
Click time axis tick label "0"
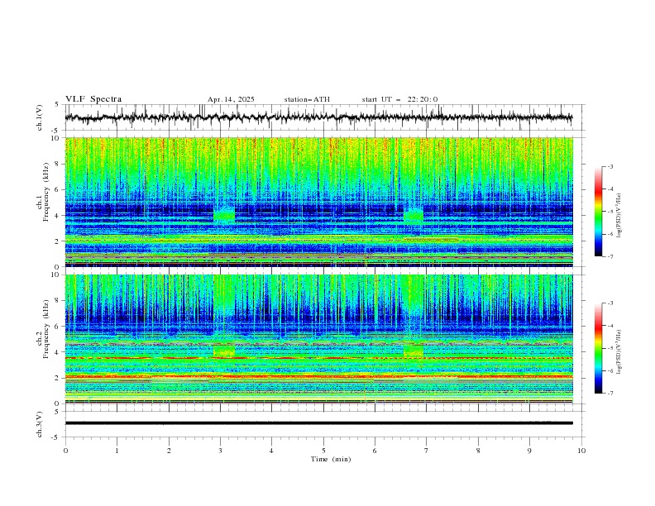click(65, 451)
